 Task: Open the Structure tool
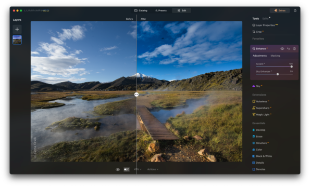coord(261,143)
